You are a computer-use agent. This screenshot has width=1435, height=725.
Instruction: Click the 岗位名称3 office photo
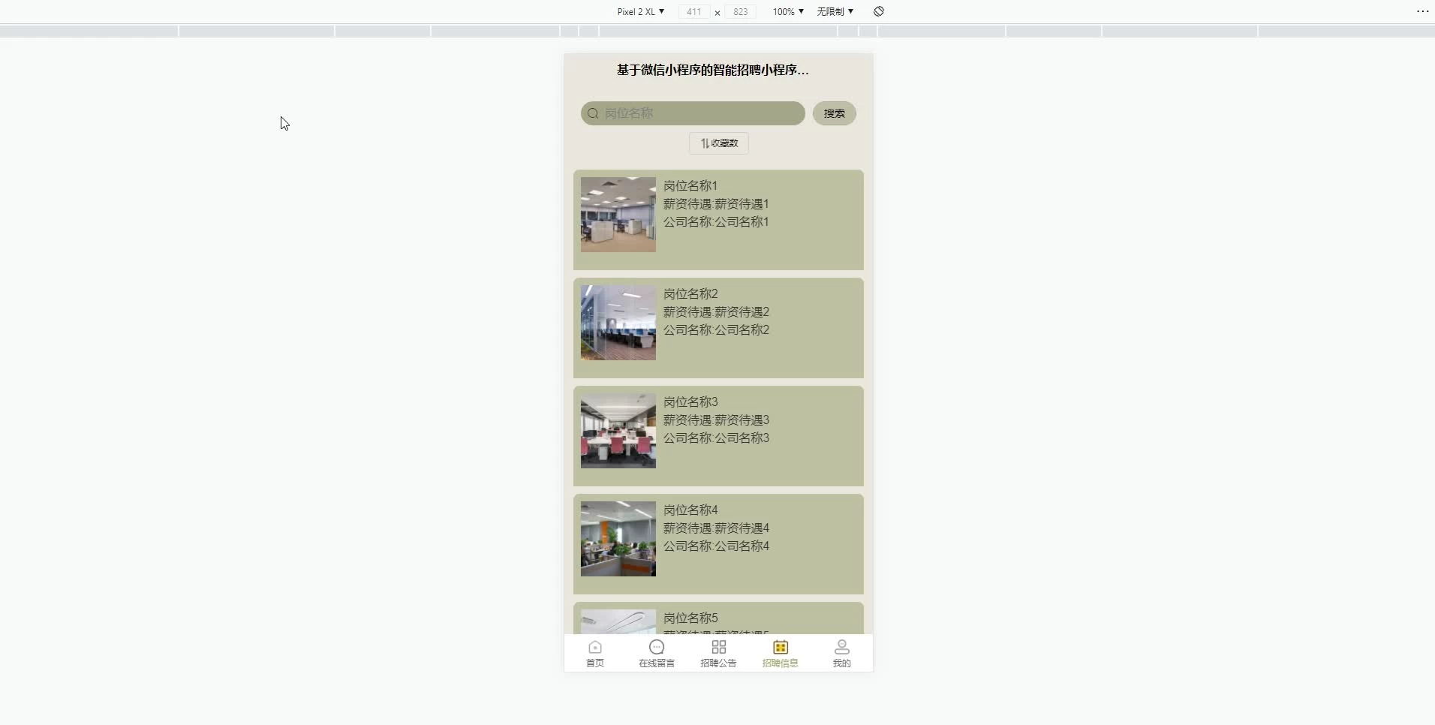click(618, 431)
